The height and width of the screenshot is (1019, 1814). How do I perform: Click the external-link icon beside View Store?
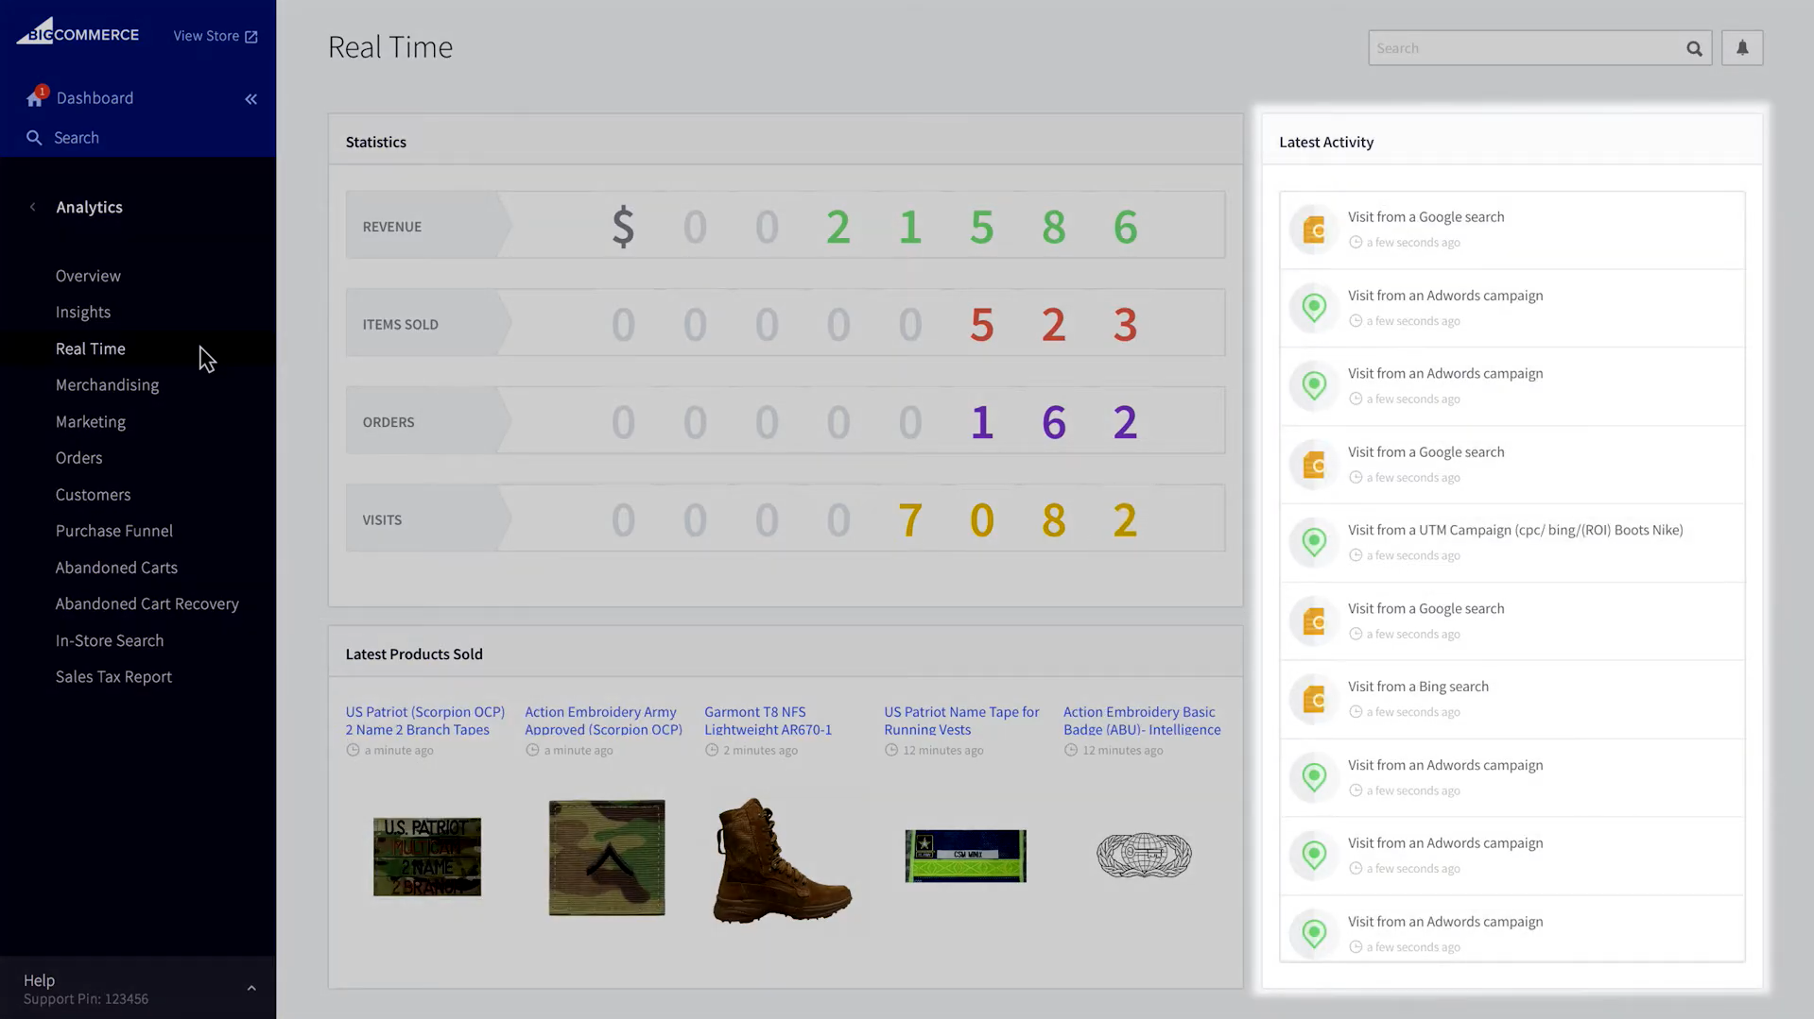251,37
